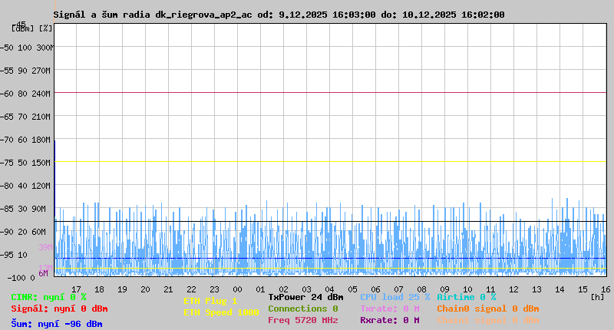The image size is (614, 330).
Task: Click the red Signál legend label
Action: (x=59, y=309)
